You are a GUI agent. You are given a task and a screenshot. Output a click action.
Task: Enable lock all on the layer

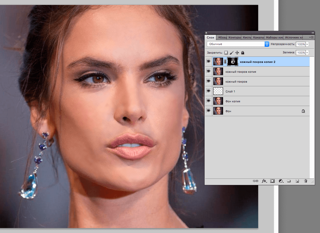243,52
